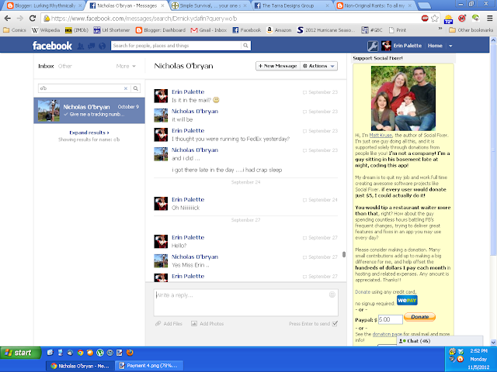This screenshot has height=372, width=497.
Task: Open the Comics bookmarks folder
Action: click(x=15, y=30)
